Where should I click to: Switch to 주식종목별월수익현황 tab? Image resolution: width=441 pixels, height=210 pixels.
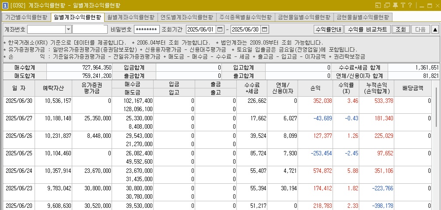245,17
